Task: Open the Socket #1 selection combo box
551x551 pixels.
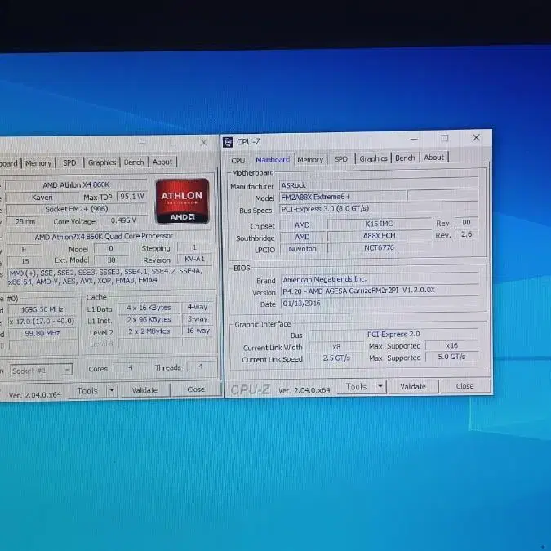Action: click(x=41, y=371)
